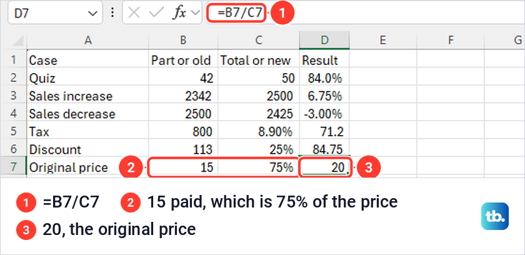Select the 'Tax' cell
This screenshot has width=525, height=255.
[87, 131]
